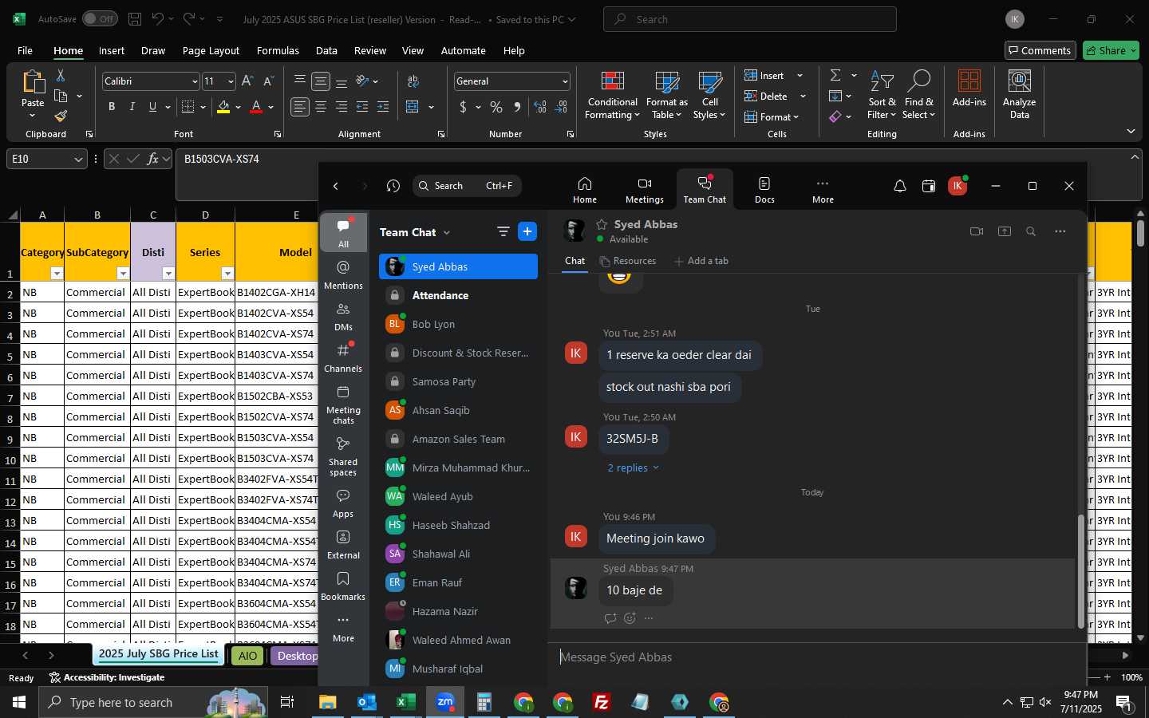Open Series column filter dropdown
The image size is (1149, 718).
click(227, 274)
